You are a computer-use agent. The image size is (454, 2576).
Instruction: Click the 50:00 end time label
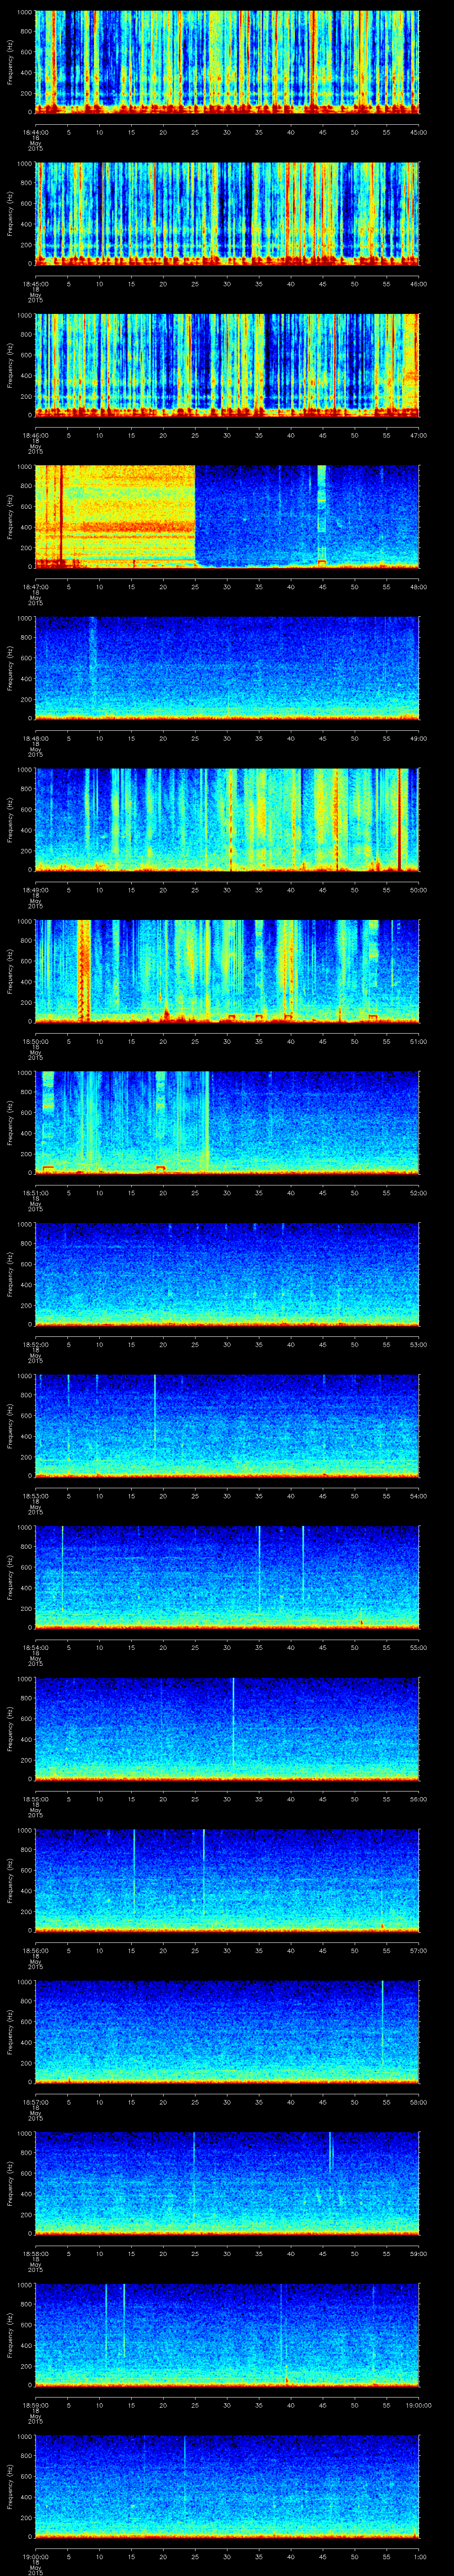(x=419, y=890)
